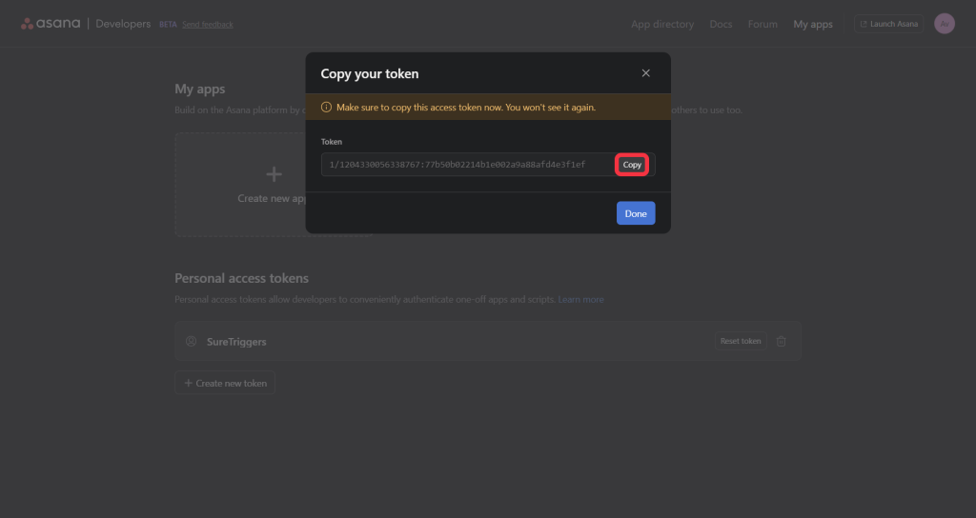Click the warning info icon in the banner
Image resolution: width=976 pixels, height=518 pixels.
click(x=326, y=108)
